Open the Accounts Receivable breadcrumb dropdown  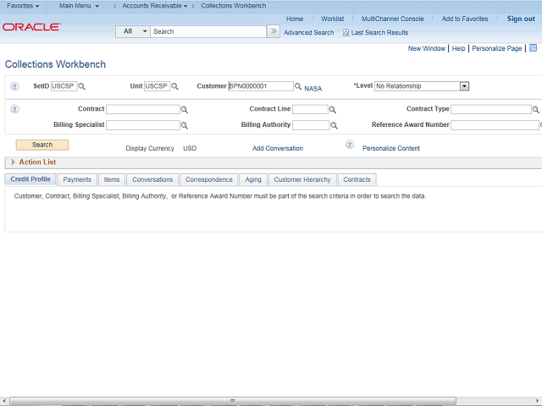click(x=155, y=6)
